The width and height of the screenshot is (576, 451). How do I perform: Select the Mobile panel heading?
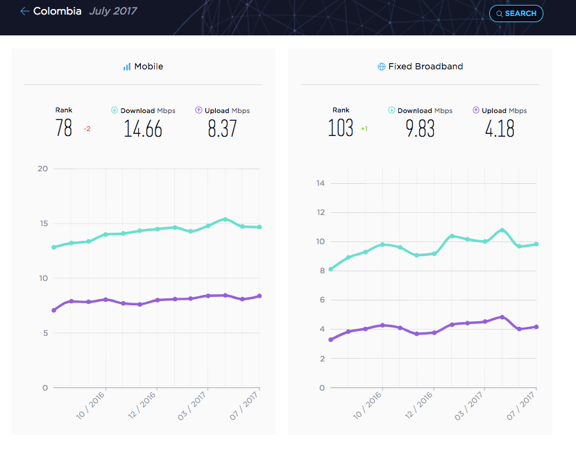coord(149,67)
